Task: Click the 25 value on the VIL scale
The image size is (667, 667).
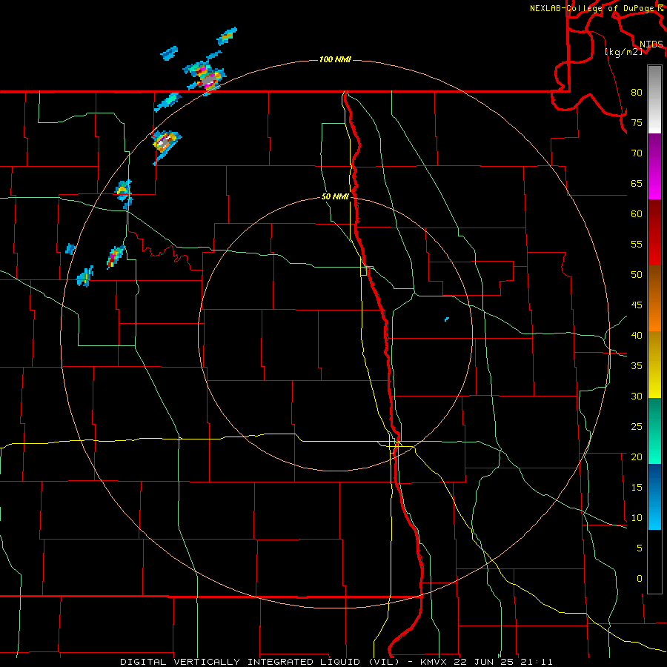Action: point(637,426)
